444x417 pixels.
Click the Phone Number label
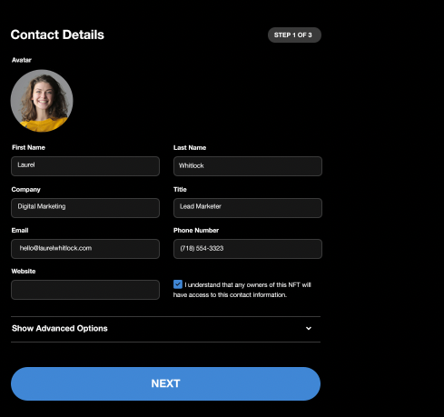(196, 230)
